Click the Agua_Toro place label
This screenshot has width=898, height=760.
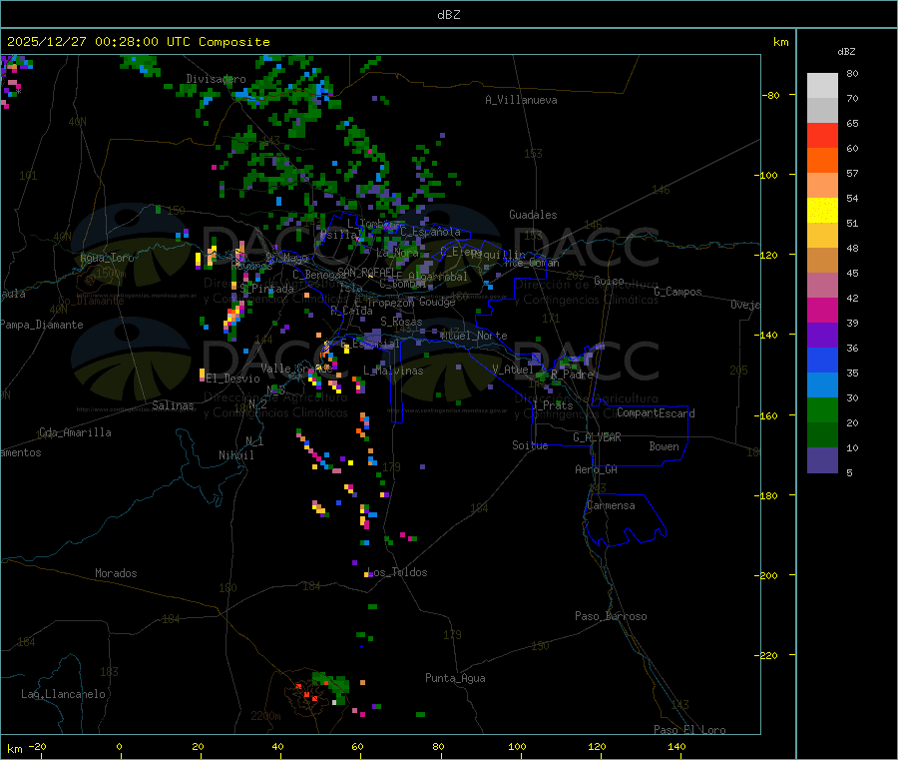point(107,258)
